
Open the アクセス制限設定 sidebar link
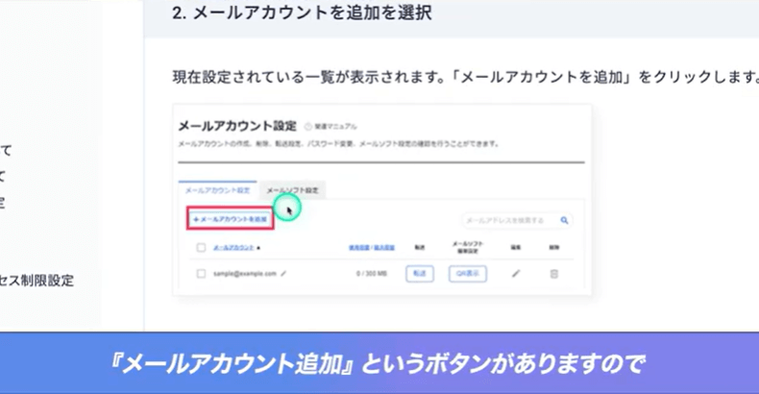(x=37, y=282)
